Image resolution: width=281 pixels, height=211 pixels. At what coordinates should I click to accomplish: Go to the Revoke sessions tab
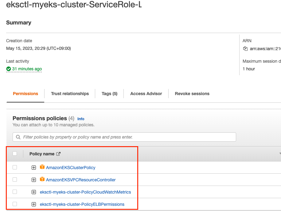tap(192, 94)
